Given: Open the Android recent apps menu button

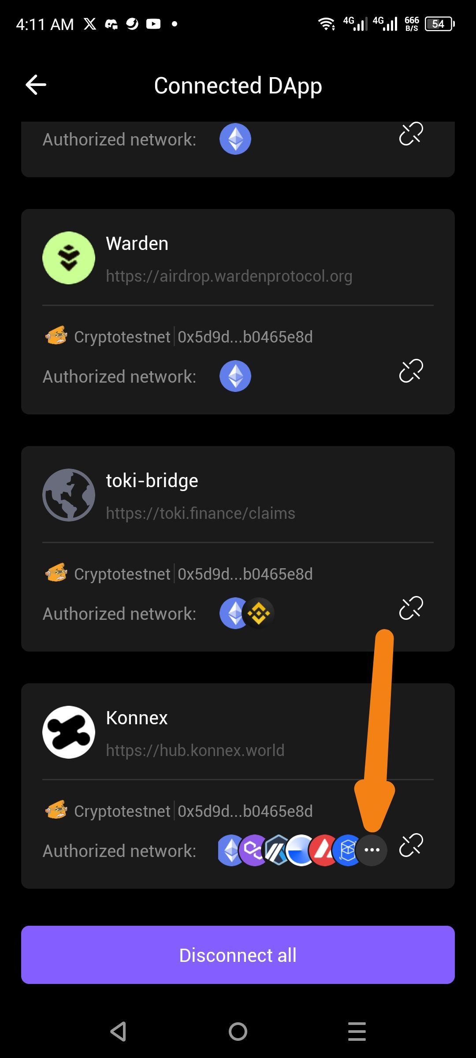Looking at the screenshot, I should [x=357, y=1032].
